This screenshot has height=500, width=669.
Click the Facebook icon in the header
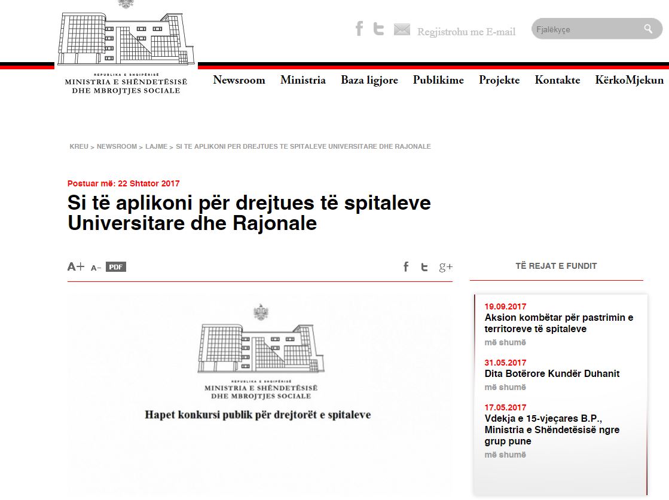(x=359, y=29)
